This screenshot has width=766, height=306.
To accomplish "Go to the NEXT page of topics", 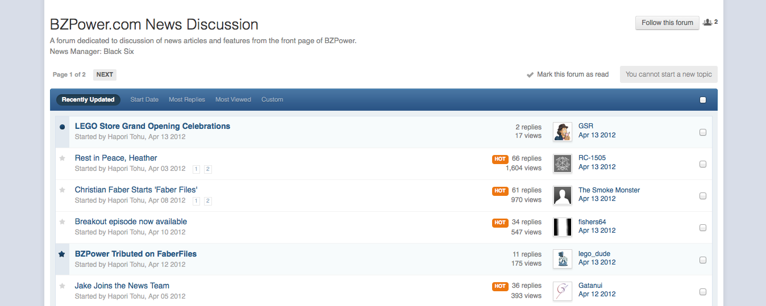I will pos(105,74).
